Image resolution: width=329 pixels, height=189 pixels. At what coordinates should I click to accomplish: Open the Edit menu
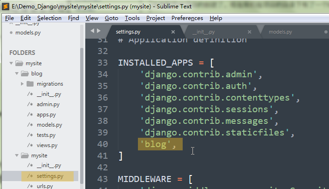26,18
